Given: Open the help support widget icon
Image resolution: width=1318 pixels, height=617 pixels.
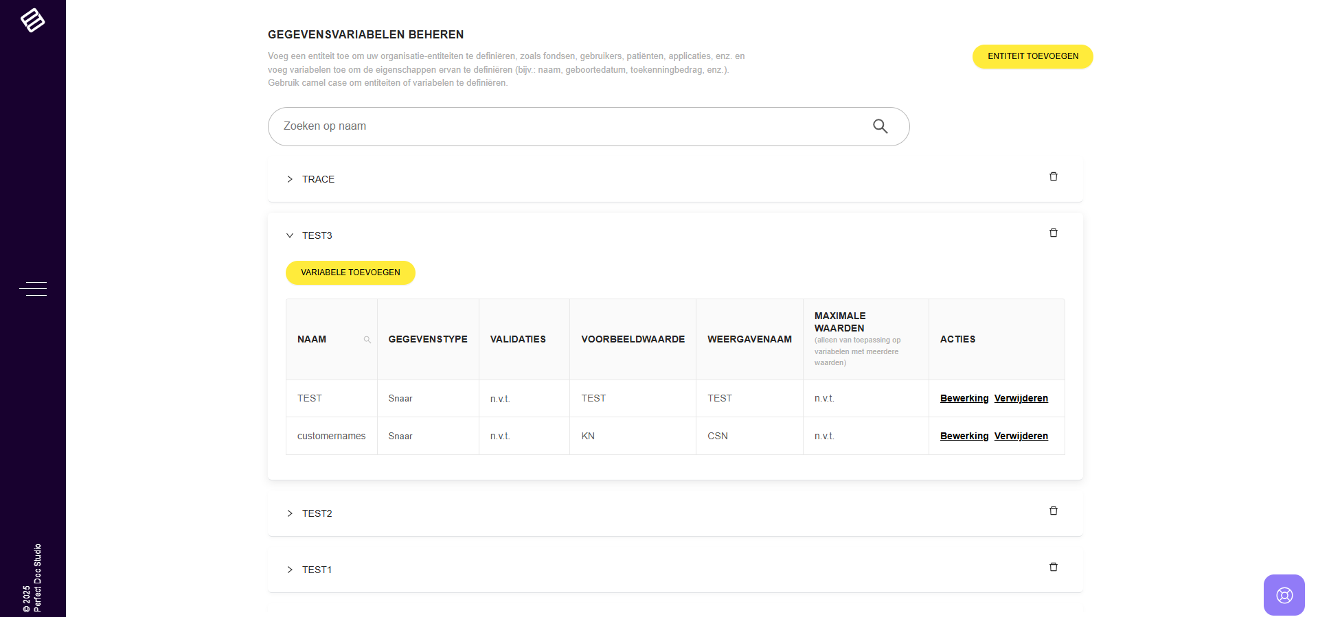Looking at the screenshot, I should coord(1284,595).
